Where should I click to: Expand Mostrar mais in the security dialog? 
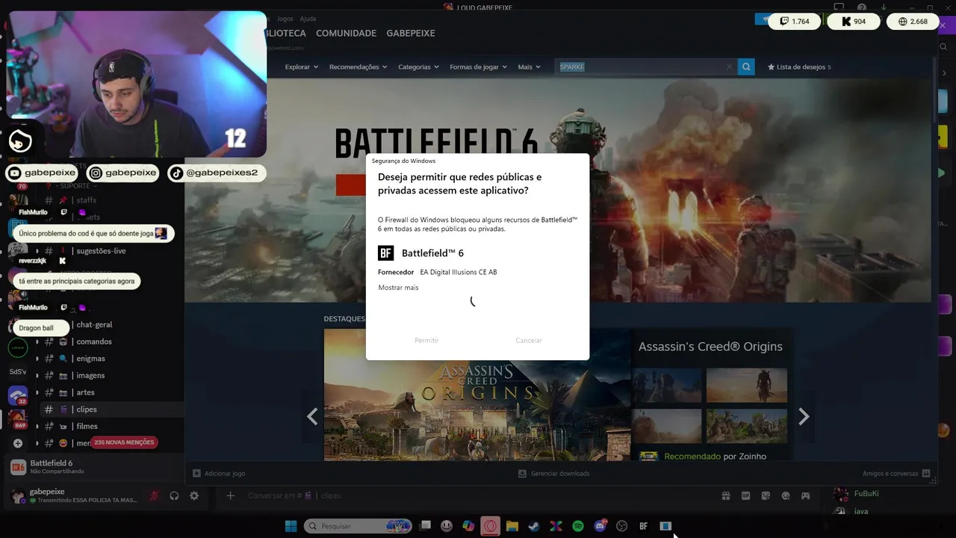398,288
